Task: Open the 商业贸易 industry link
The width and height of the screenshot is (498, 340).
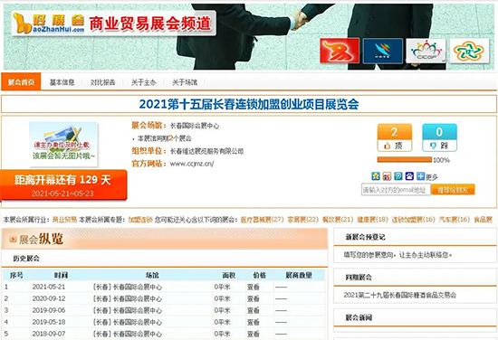Action: coord(64,220)
